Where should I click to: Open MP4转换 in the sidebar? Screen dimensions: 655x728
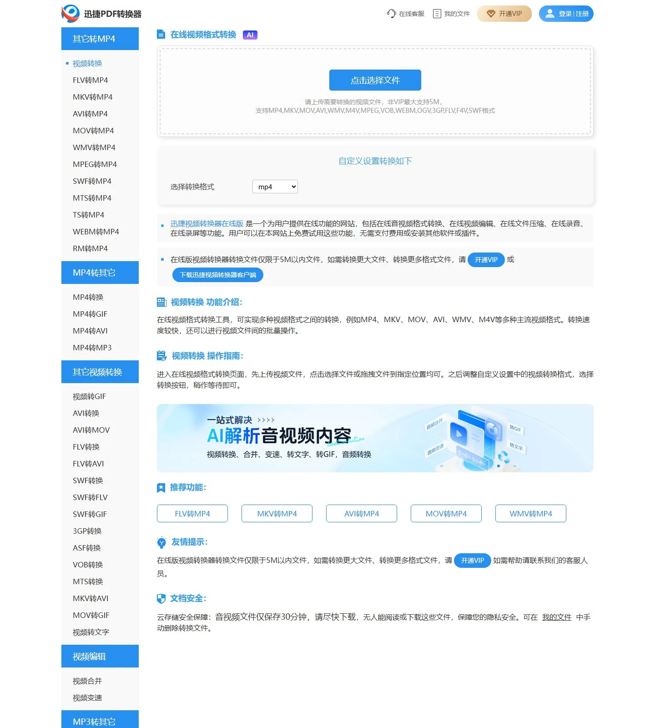click(88, 297)
